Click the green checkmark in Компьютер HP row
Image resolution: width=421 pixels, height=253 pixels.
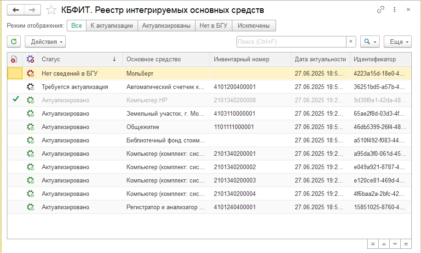[16, 99]
